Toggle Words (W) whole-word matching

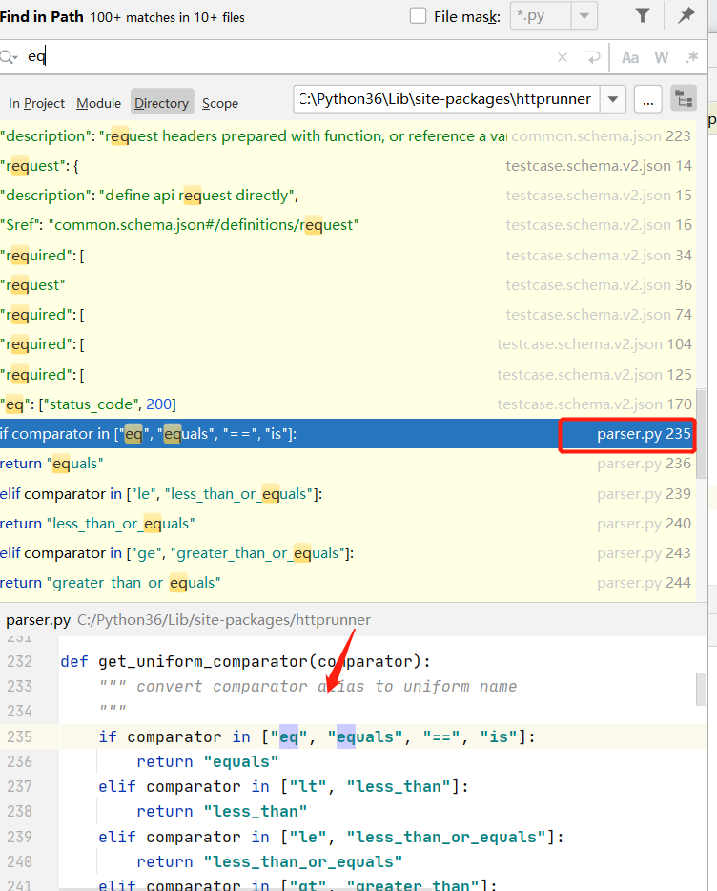tap(662, 57)
